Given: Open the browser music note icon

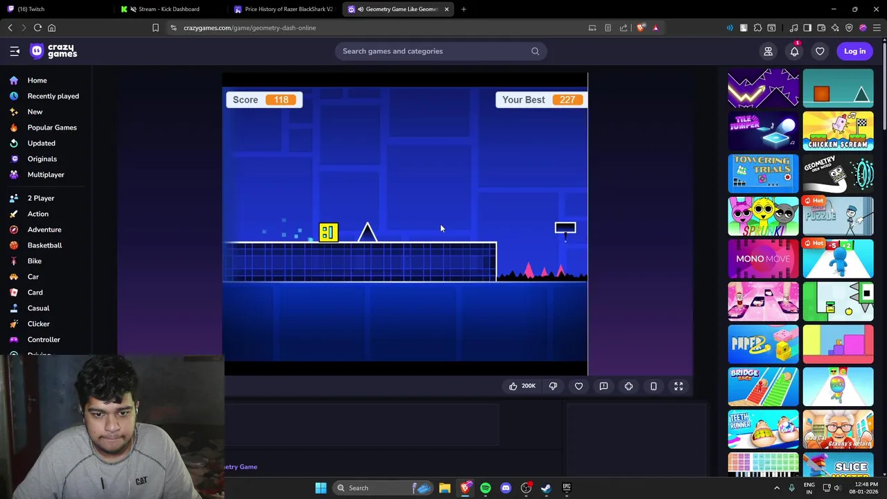Looking at the screenshot, I should pyautogui.click(x=794, y=28).
